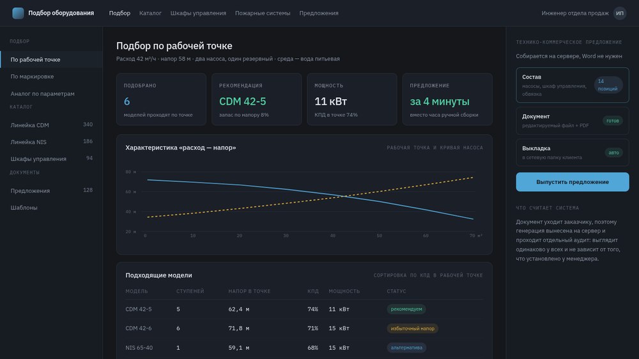Click the app logo icon beside Подбор оборудования
The width and height of the screenshot is (639, 359).
tap(18, 13)
